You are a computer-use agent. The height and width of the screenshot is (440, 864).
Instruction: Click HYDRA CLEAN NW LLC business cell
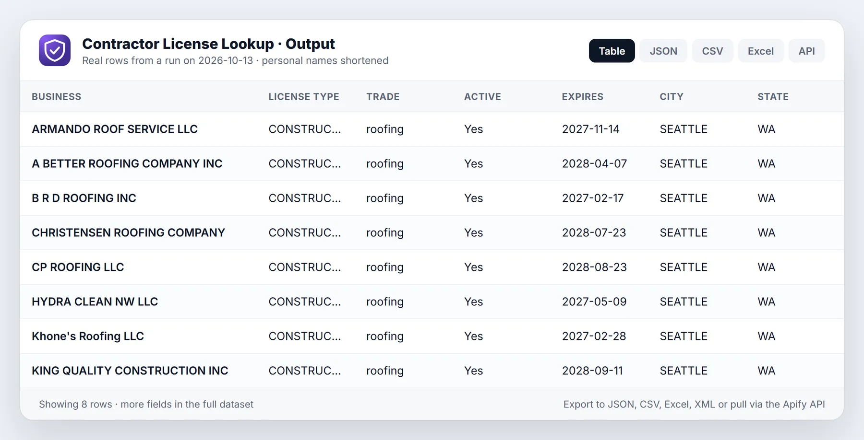[95, 301]
